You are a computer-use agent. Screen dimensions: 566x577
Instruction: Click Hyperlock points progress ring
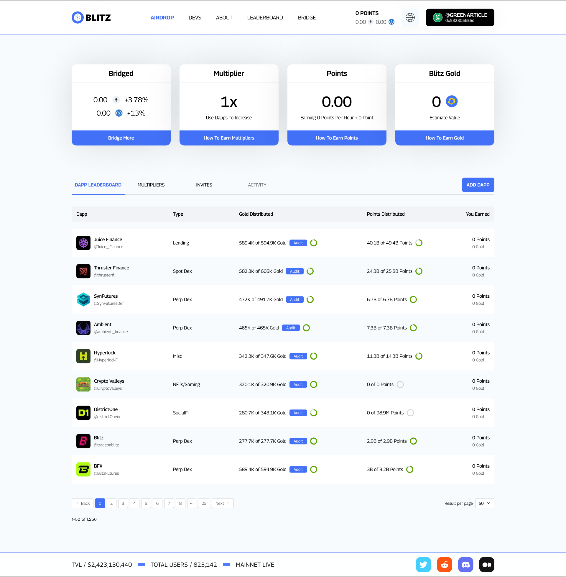point(419,356)
